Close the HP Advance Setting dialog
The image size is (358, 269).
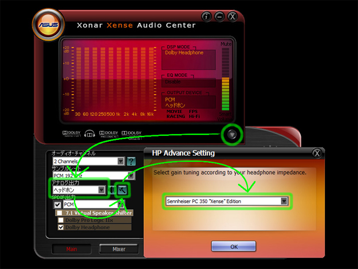pos(317,153)
